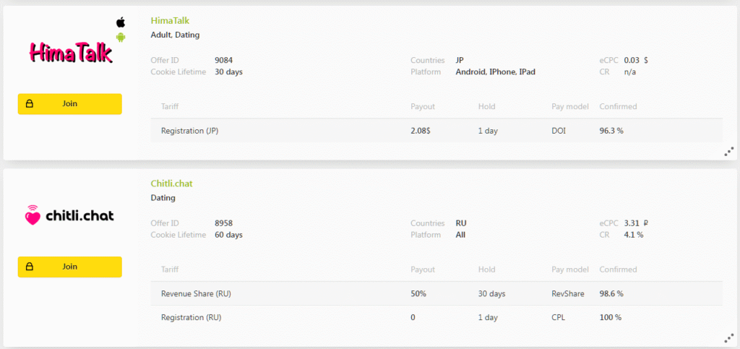Join the HimaTalk offer
740x349 pixels.
[x=70, y=104]
